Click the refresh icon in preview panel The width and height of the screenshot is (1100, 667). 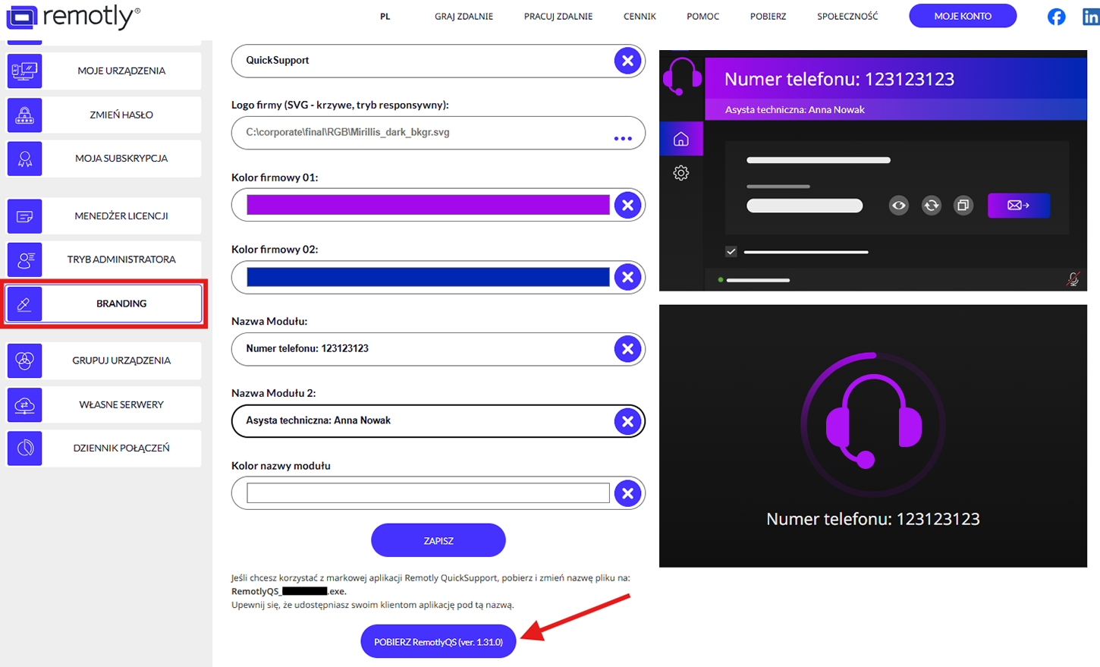click(x=931, y=206)
